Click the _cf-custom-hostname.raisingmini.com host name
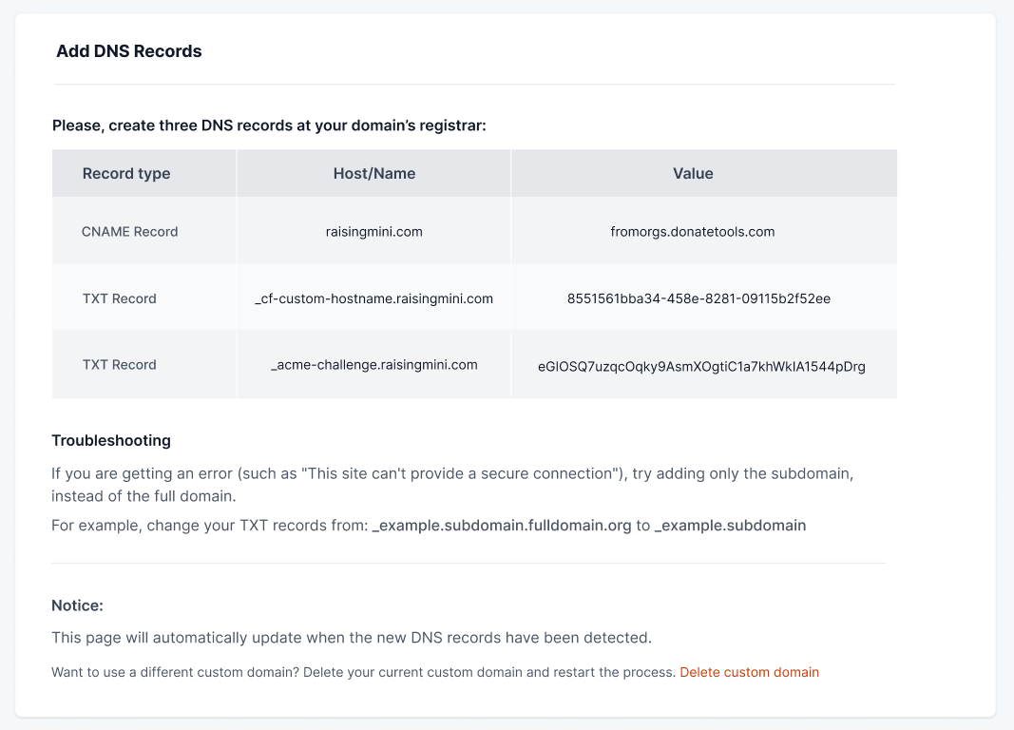This screenshot has height=730, width=1014. (373, 298)
